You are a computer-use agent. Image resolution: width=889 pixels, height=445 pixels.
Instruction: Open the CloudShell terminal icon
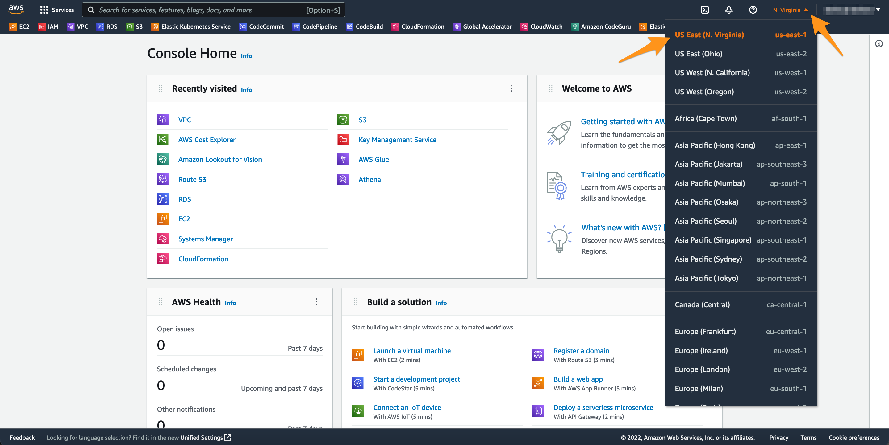(x=705, y=10)
